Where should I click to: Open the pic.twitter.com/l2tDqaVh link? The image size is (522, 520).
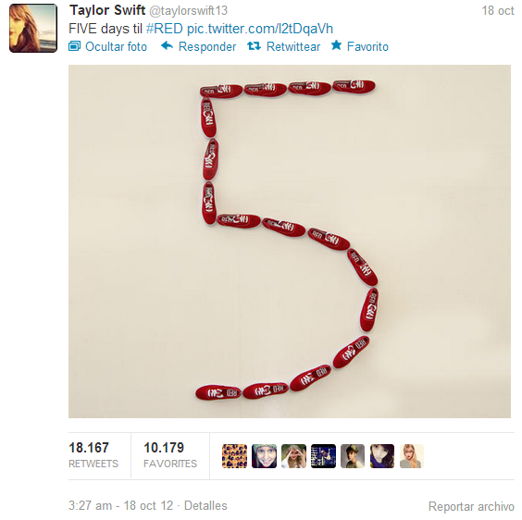pos(260,29)
